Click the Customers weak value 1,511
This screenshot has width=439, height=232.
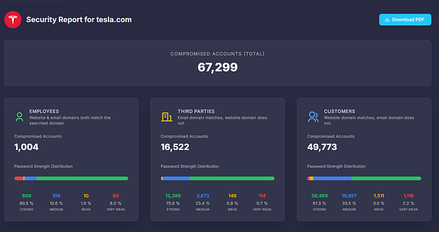click(x=379, y=196)
